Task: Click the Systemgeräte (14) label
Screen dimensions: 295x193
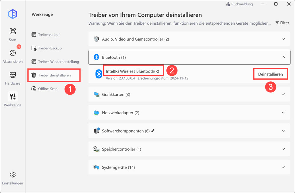Action: pyautogui.click(x=118, y=167)
